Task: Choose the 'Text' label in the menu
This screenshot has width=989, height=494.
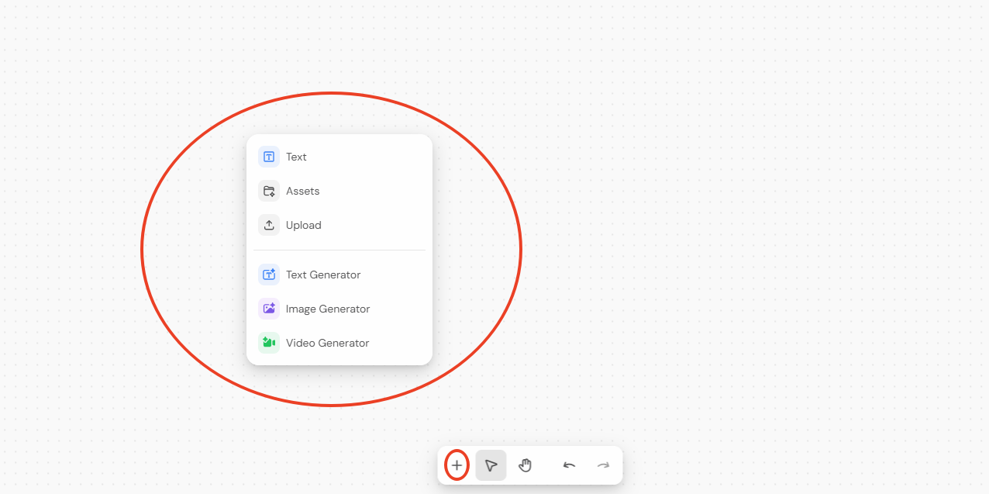Action: point(296,157)
